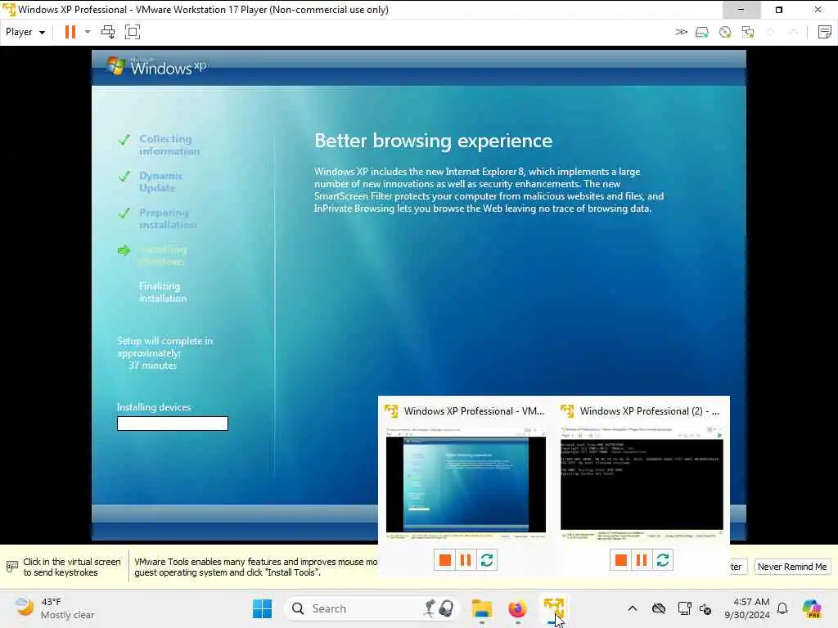This screenshot has width=838, height=628.
Task: Click the cloud sync tray icon
Action: (x=659, y=608)
